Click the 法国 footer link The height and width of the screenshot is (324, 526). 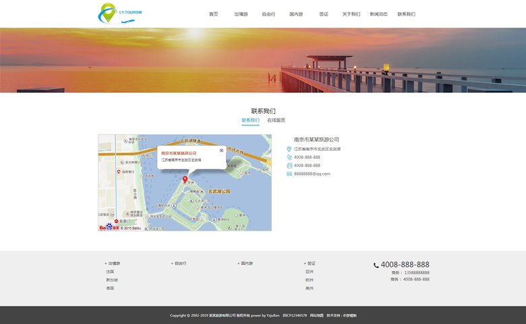110,272
